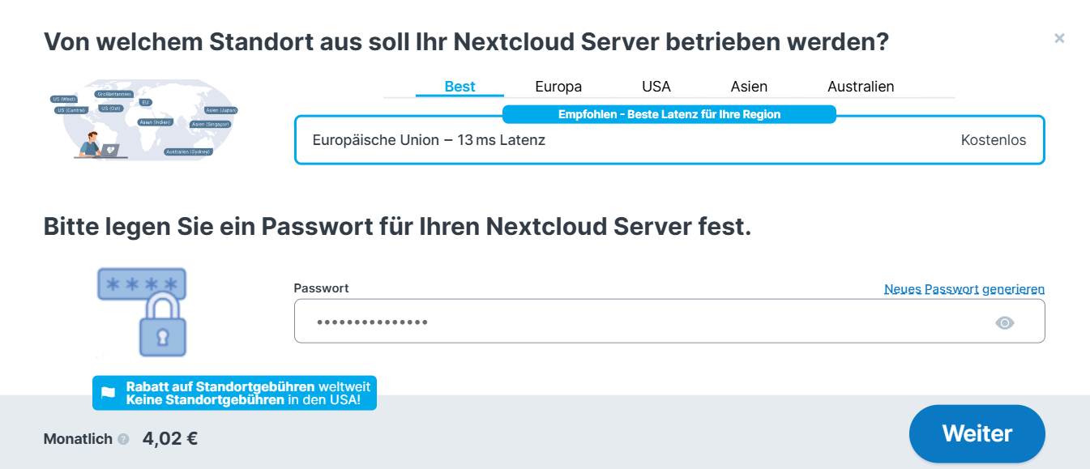The image size is (1090, 469).
Task: Click the Asien (Indien) map label
Action: click(156, 122)
